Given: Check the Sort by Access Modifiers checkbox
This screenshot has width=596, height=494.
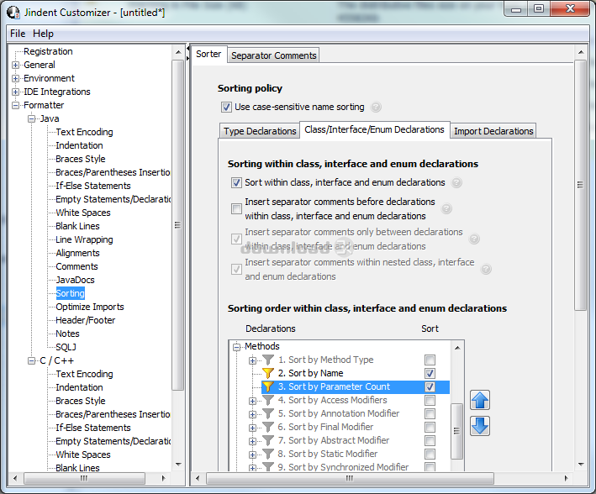Looking at the screenshot, I should (x=430, y=400).
